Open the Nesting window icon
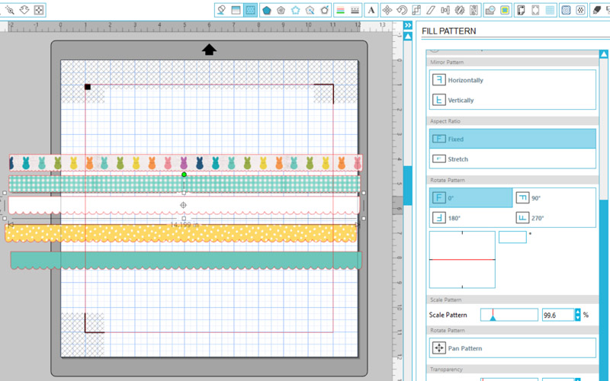 (474, 10)
